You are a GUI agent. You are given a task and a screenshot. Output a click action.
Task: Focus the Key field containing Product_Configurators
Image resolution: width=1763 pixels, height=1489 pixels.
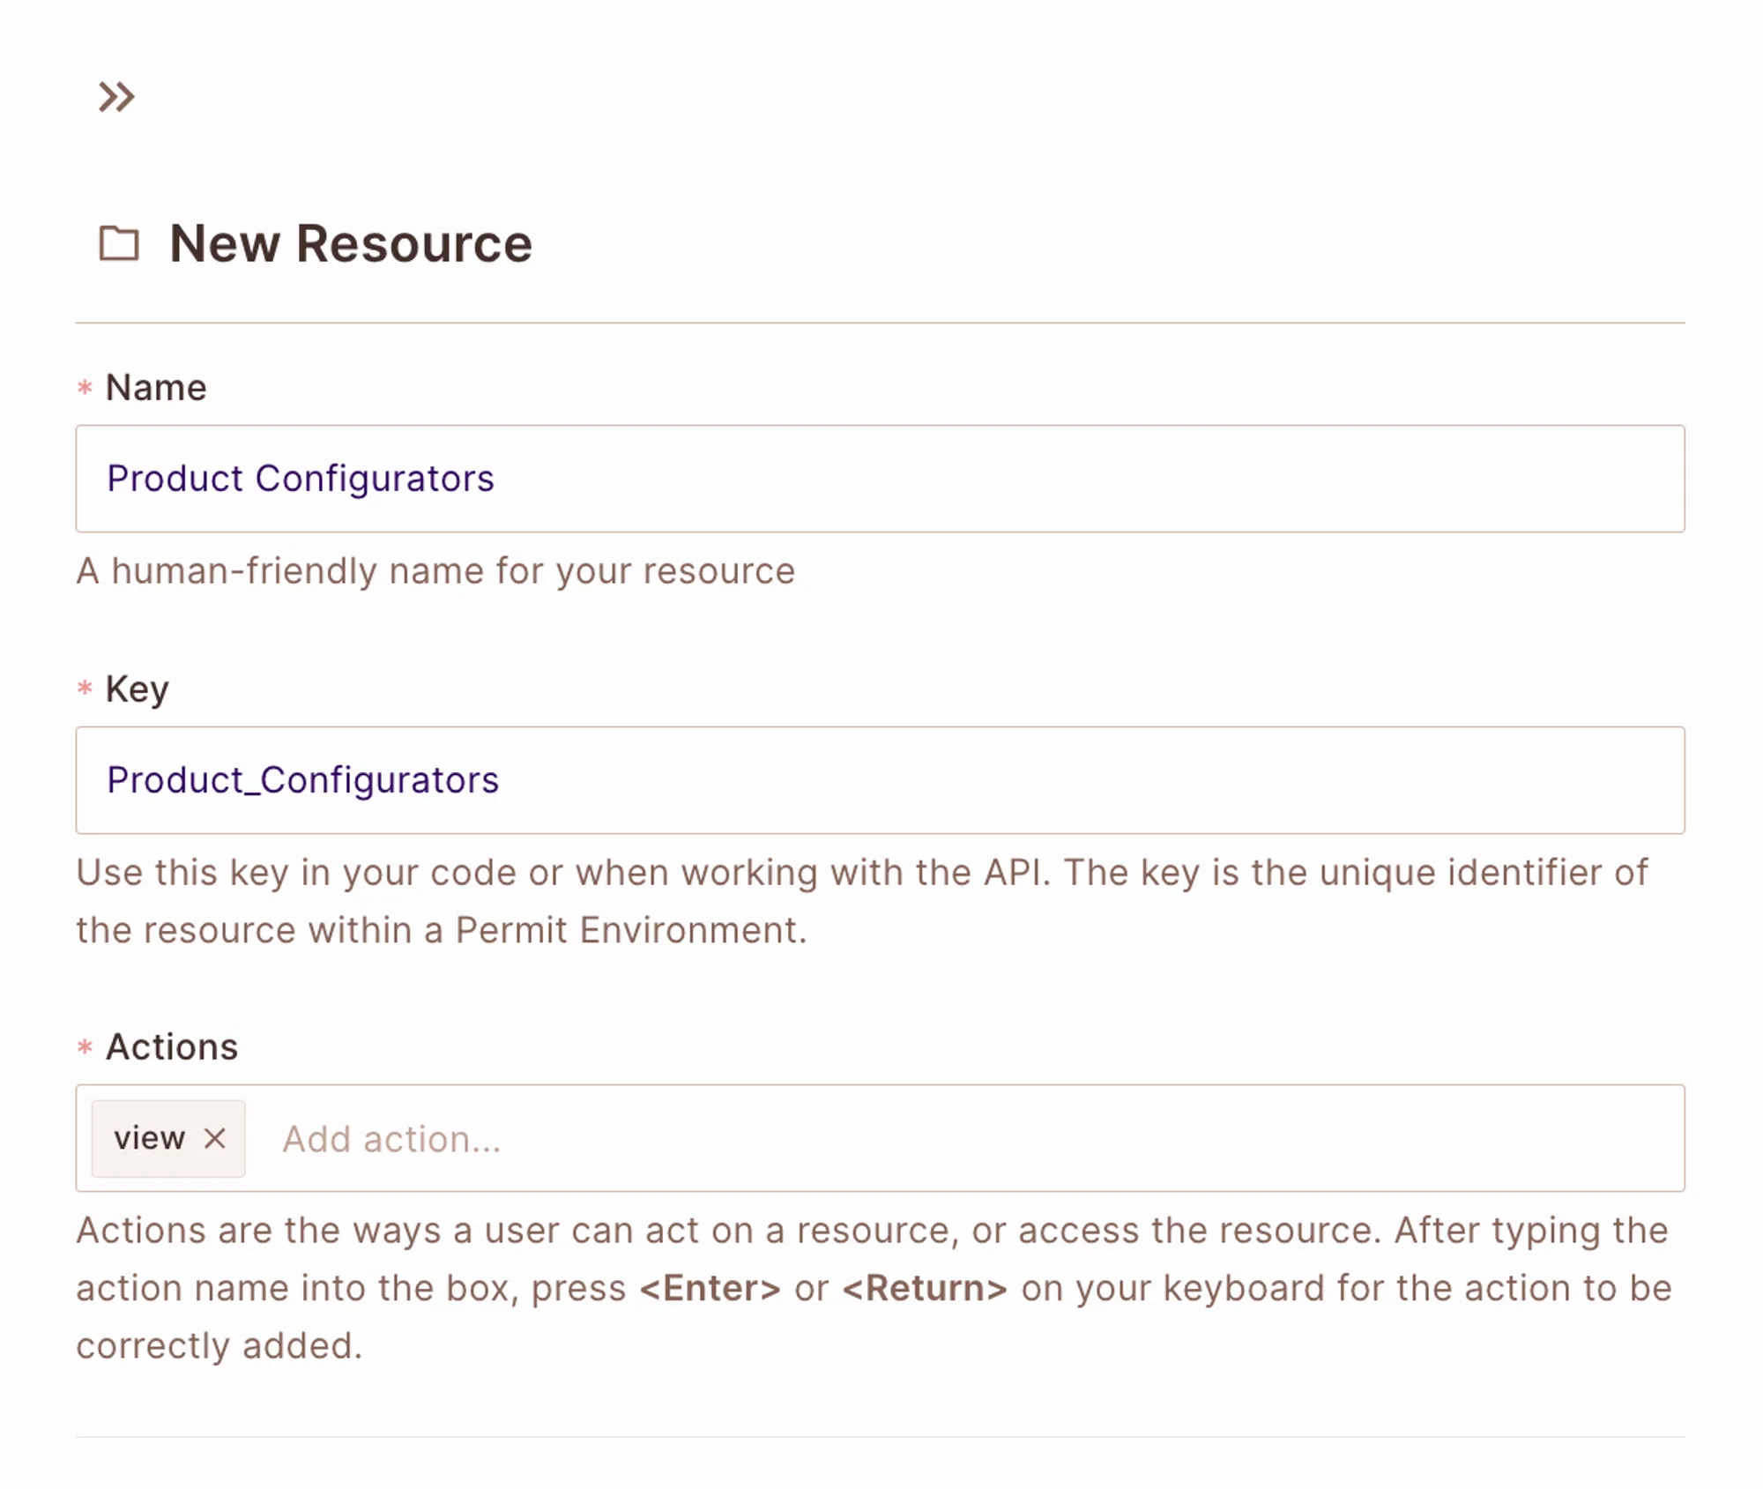[x=880, y=780]
